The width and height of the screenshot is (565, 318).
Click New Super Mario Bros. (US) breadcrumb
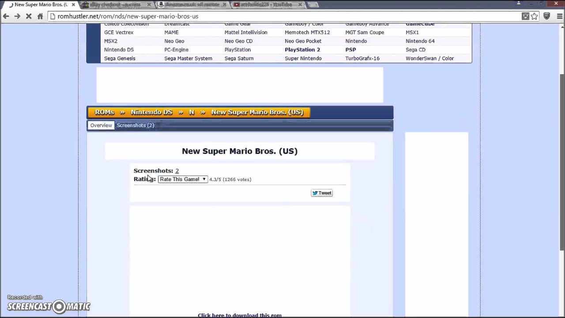257,112
